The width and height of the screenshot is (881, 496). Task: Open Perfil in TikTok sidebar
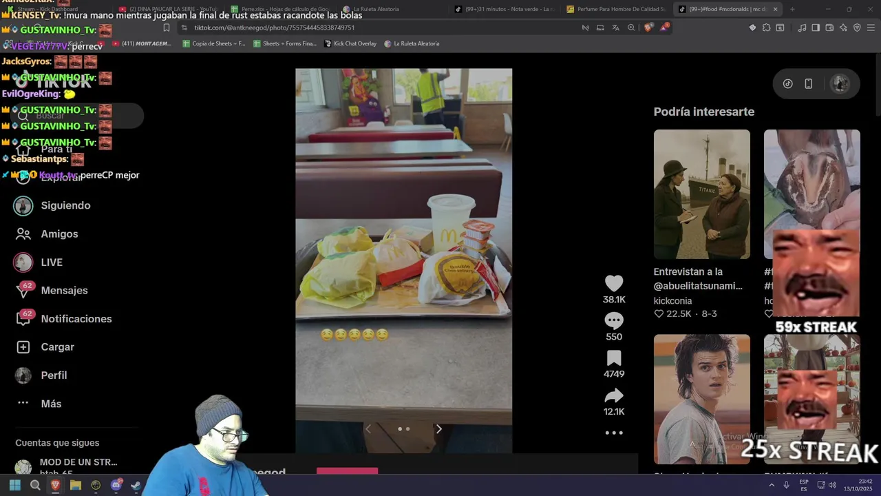pyautogui.click(x=54, y=375)
